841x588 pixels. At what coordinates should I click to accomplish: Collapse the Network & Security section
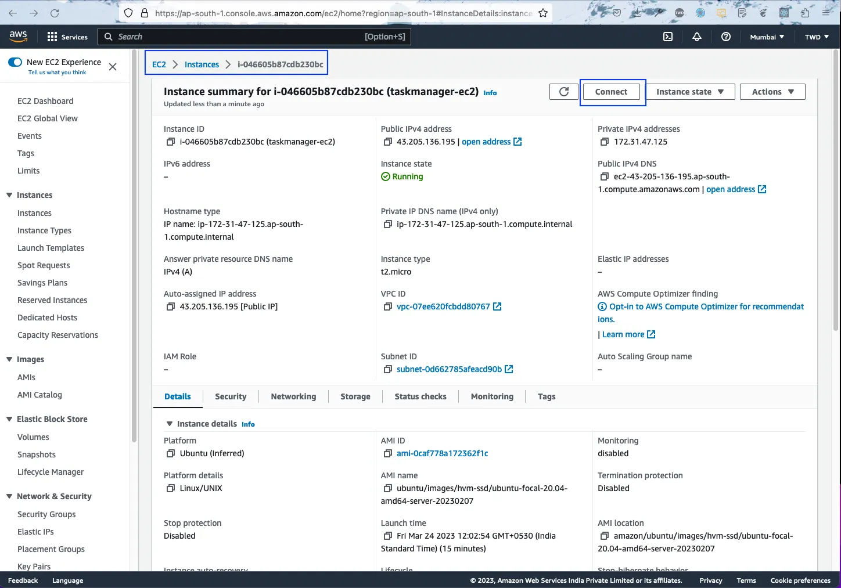tap(9, 496)
